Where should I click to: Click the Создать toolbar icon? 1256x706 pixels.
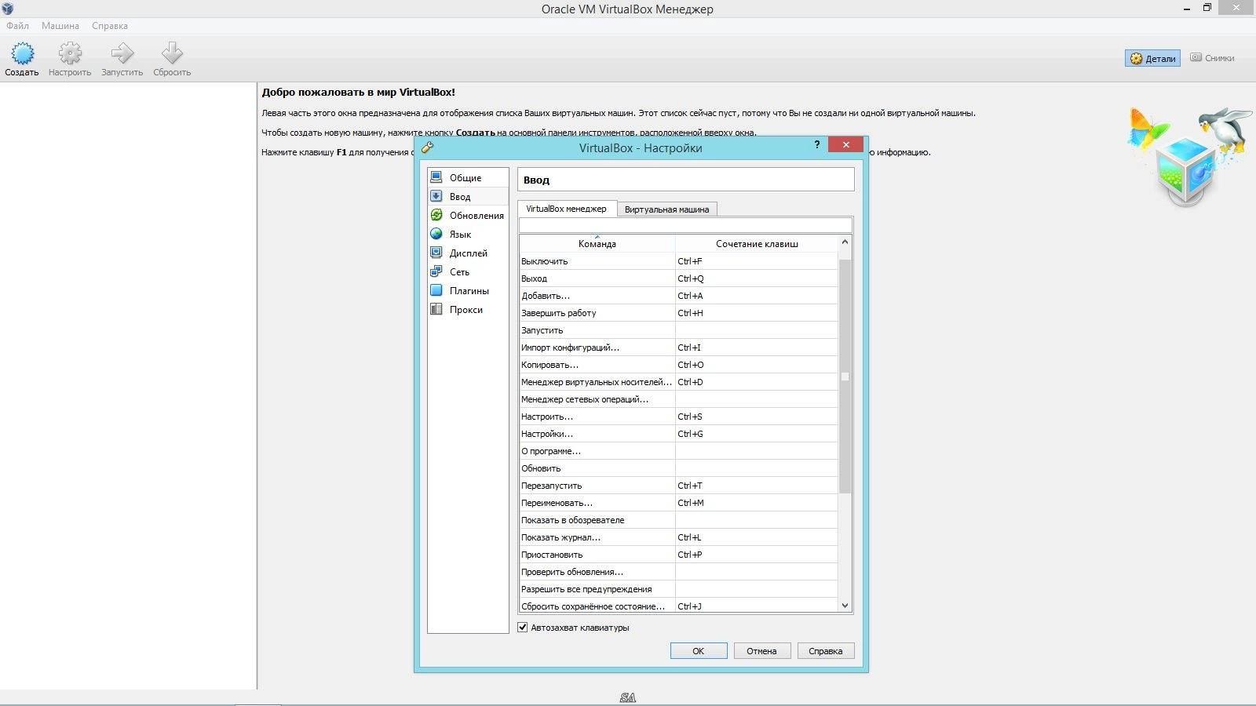[22, 53]
